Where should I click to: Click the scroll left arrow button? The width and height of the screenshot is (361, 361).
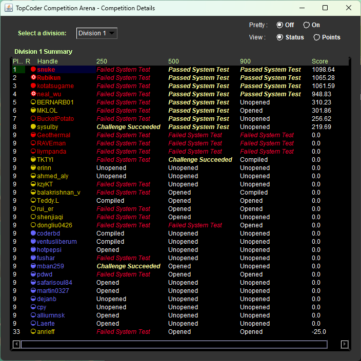pyautogui.click(x=16, y=344)
